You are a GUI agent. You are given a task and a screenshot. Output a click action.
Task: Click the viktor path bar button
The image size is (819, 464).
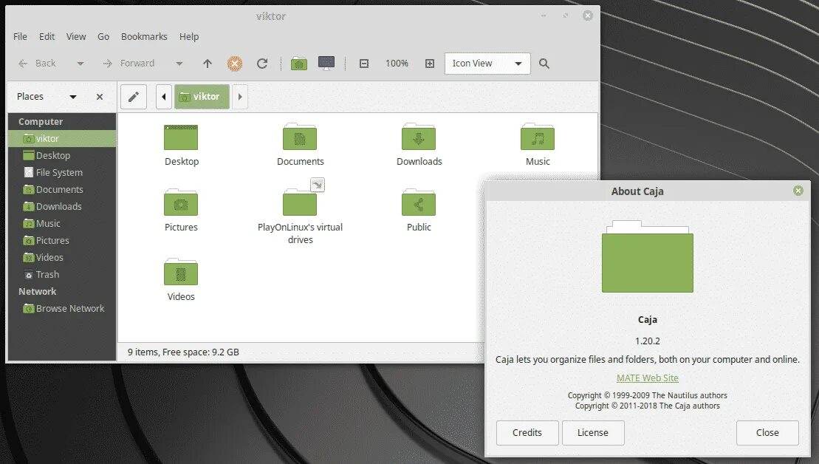(202, 97)
